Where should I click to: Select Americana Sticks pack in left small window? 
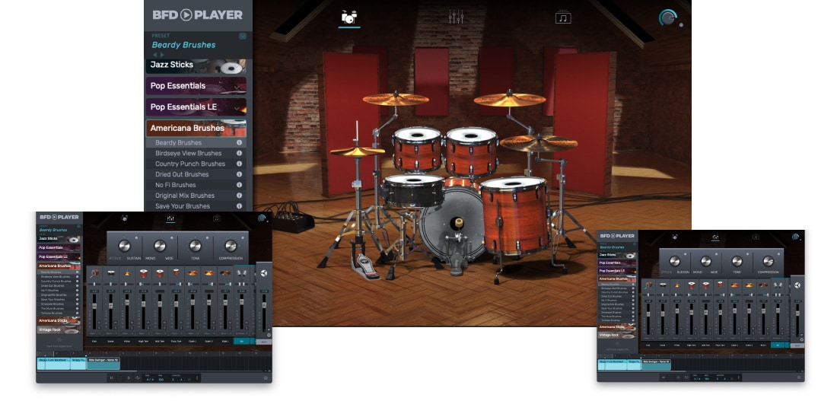(59, 321)
